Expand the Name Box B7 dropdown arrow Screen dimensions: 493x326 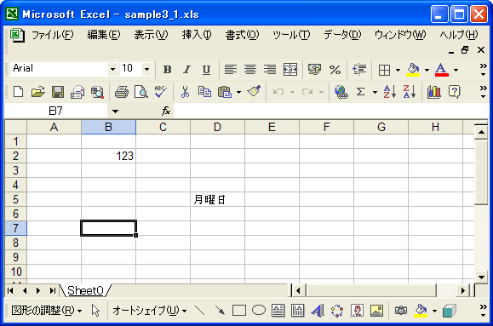116,112
